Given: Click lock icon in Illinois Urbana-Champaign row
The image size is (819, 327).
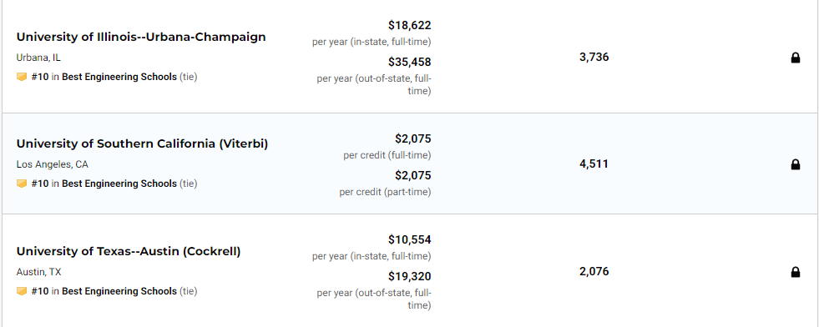Looking at the screenshot, I should pyautogui.click(x=795, y=58).
